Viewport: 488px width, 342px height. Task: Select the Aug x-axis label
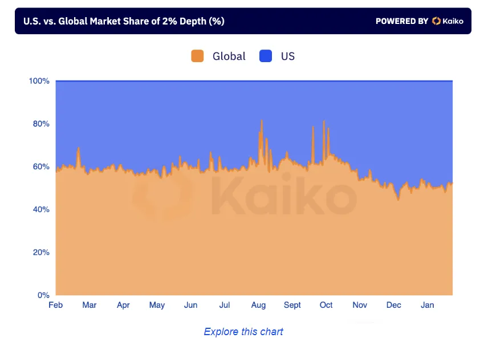click(x=258, y=305)
